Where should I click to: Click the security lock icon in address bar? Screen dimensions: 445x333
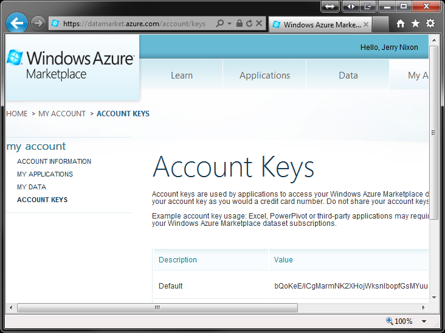[240, 23]
